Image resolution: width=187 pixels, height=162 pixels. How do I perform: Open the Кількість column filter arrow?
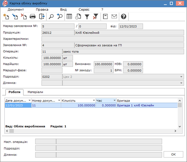point(94,101)
